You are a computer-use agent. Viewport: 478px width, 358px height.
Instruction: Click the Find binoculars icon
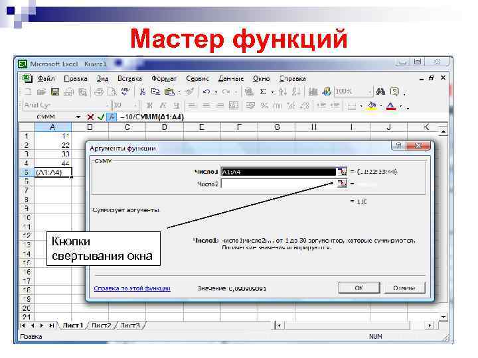coord(380,91)
